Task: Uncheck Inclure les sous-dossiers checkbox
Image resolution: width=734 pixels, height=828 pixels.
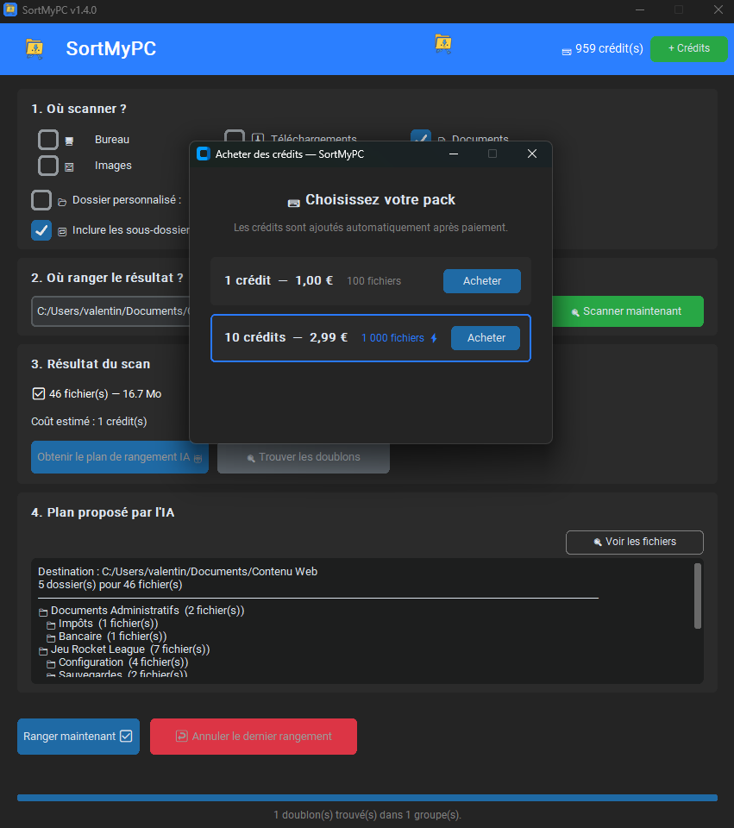Action: (41, 230)
